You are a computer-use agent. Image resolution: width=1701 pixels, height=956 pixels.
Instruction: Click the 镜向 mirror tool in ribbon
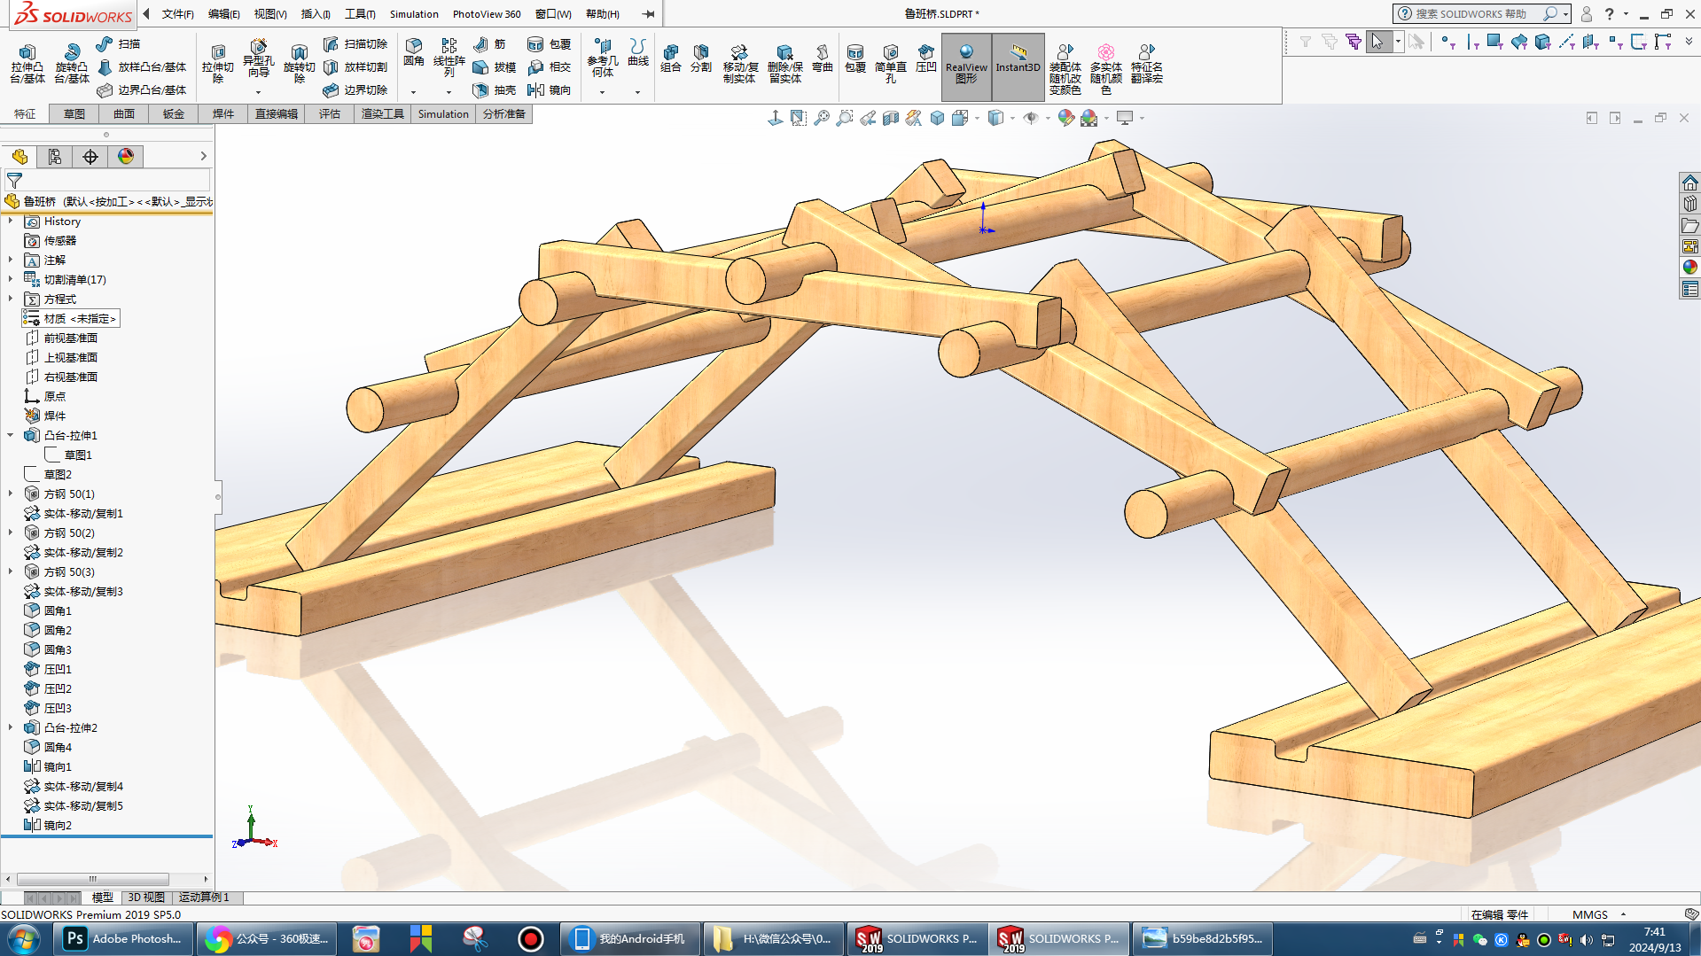tap(549, 89)
